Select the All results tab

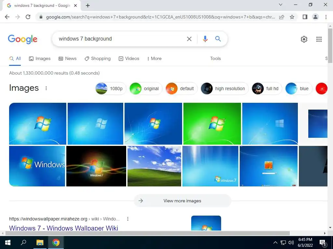point(15,58)
